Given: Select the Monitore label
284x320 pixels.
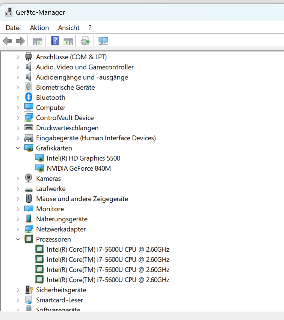Looking at the screenshot, I should pyautogui.click(x=50, y=209).
